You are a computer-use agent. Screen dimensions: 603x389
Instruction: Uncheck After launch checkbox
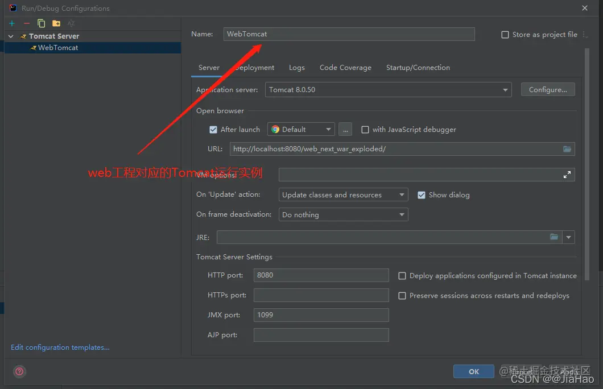point(213,130)
